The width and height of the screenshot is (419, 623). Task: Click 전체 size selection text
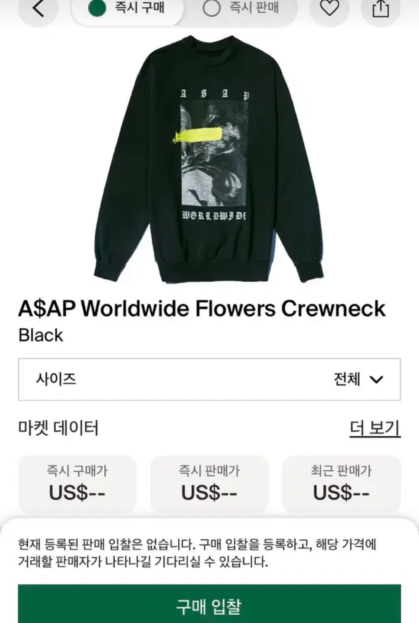(x=347, y=379)
